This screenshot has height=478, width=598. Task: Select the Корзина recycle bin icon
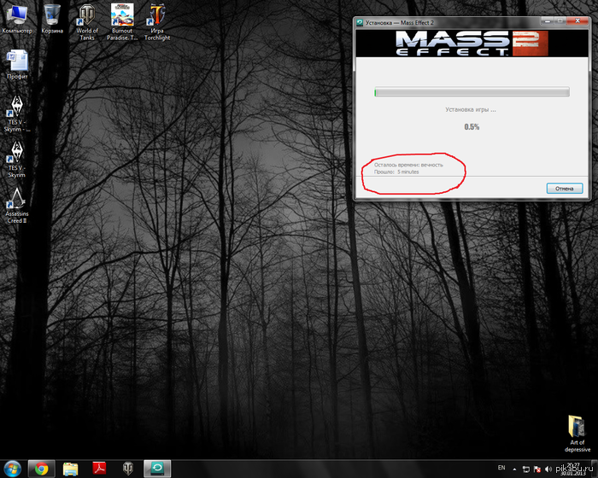(51, 15)
